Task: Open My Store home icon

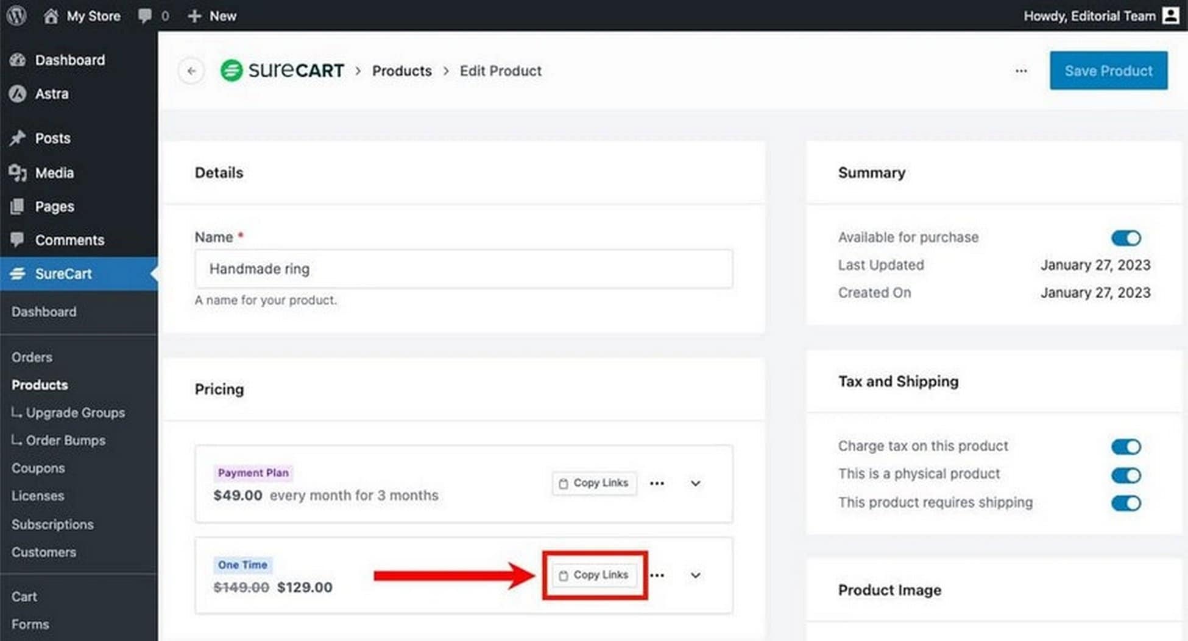Action: (51, 16)
